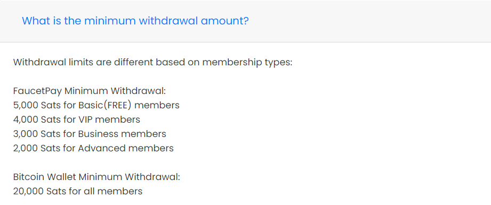Click the '20,000' amount text
491x205 pixels.
pos(28,191)
